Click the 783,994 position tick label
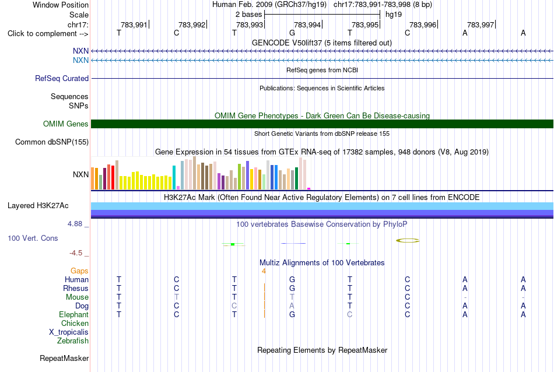554x372 pixels. tap(307, 24)
